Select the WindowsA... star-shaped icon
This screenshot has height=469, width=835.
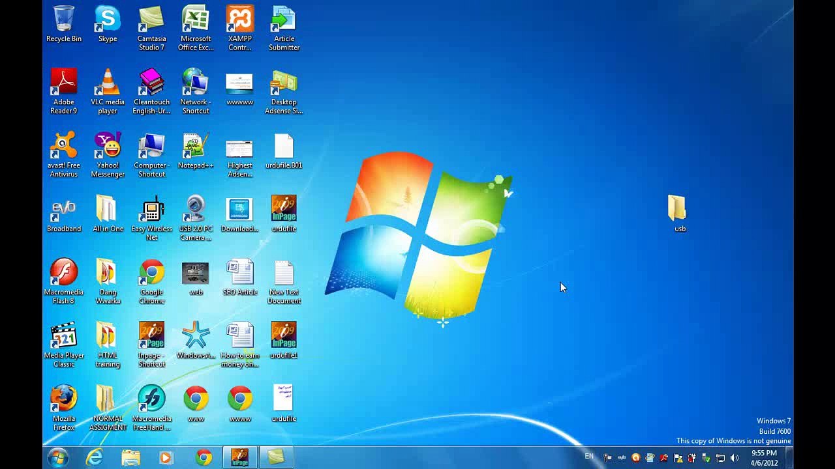pos(196,341)
